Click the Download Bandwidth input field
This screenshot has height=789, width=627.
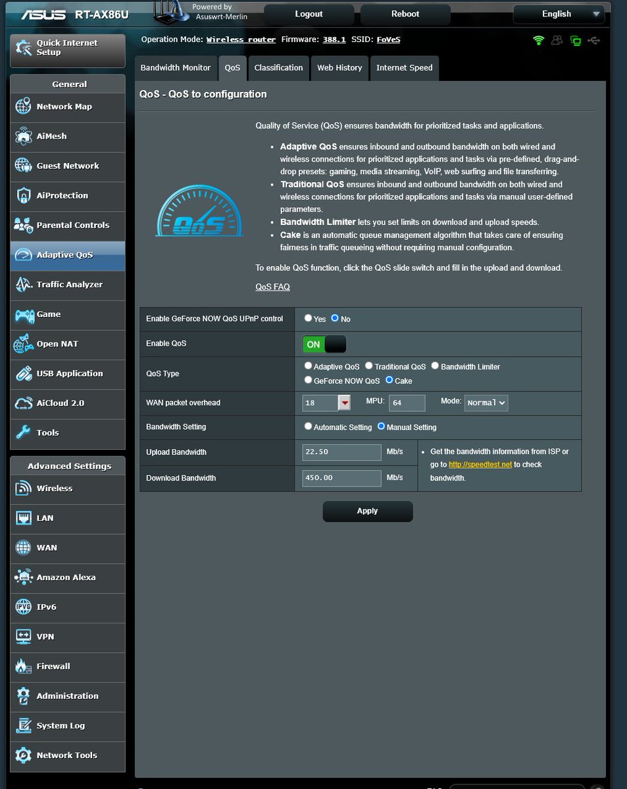[342, 478]
